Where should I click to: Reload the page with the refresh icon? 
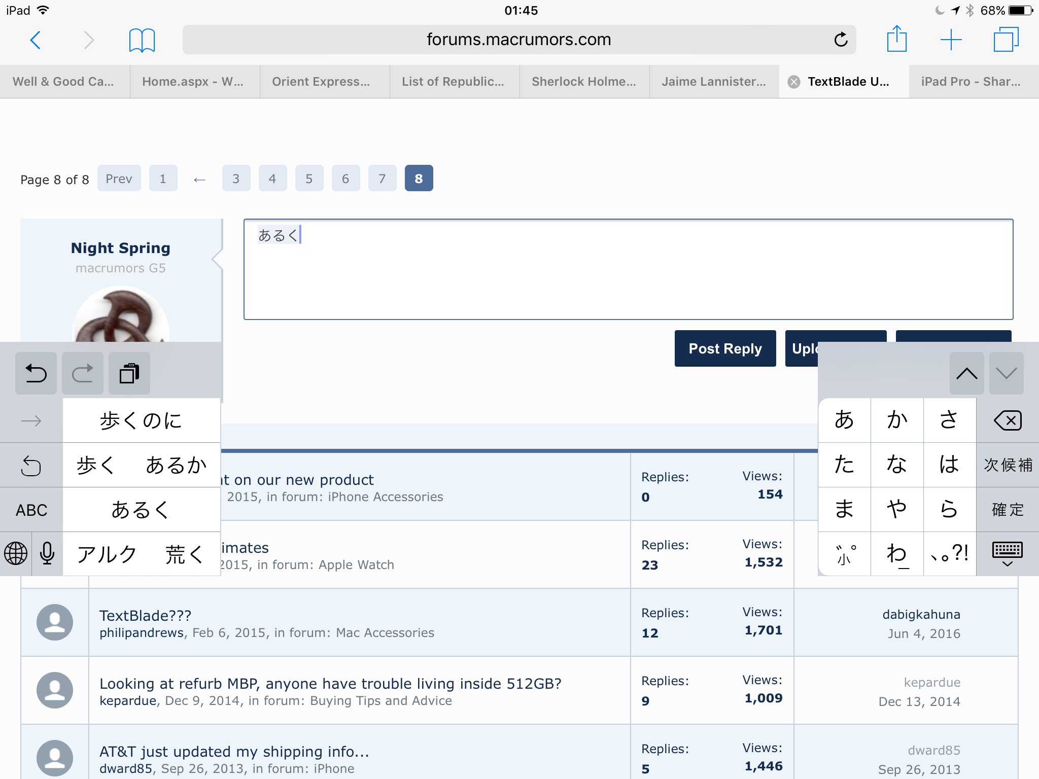coord(841,40)
